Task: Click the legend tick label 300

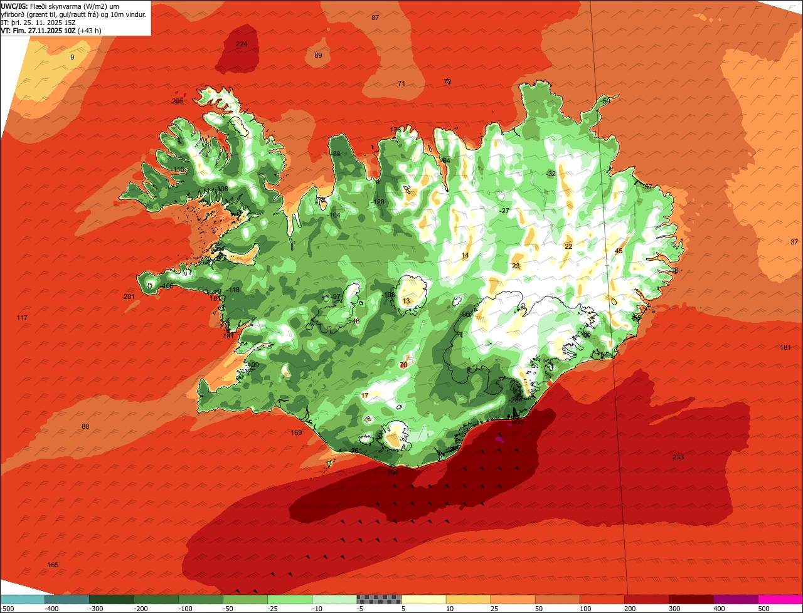Action: [x=674, y=608]
